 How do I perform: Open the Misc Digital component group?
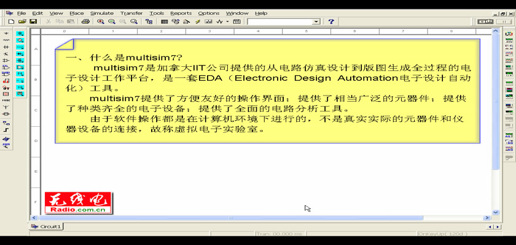click(x=6, y=81)
